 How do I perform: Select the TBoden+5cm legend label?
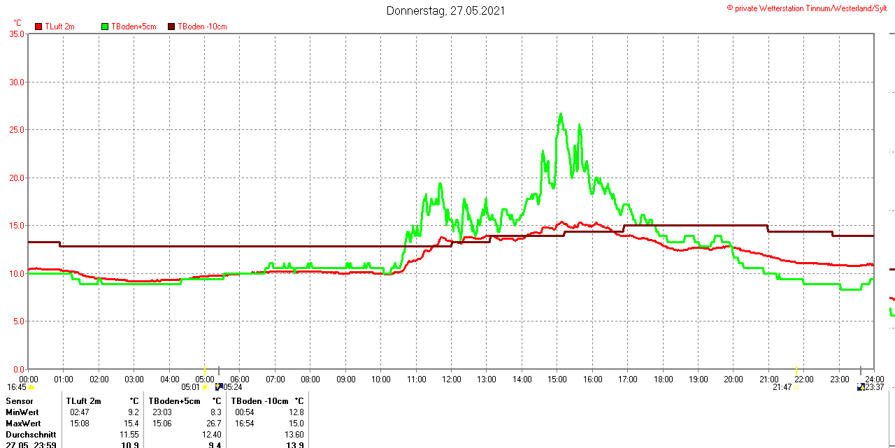134,27
